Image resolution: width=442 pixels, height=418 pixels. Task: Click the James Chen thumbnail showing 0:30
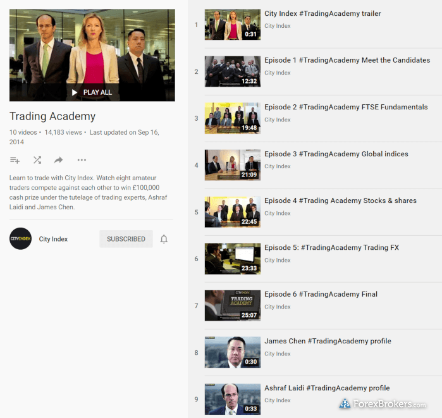pos(233,352)
